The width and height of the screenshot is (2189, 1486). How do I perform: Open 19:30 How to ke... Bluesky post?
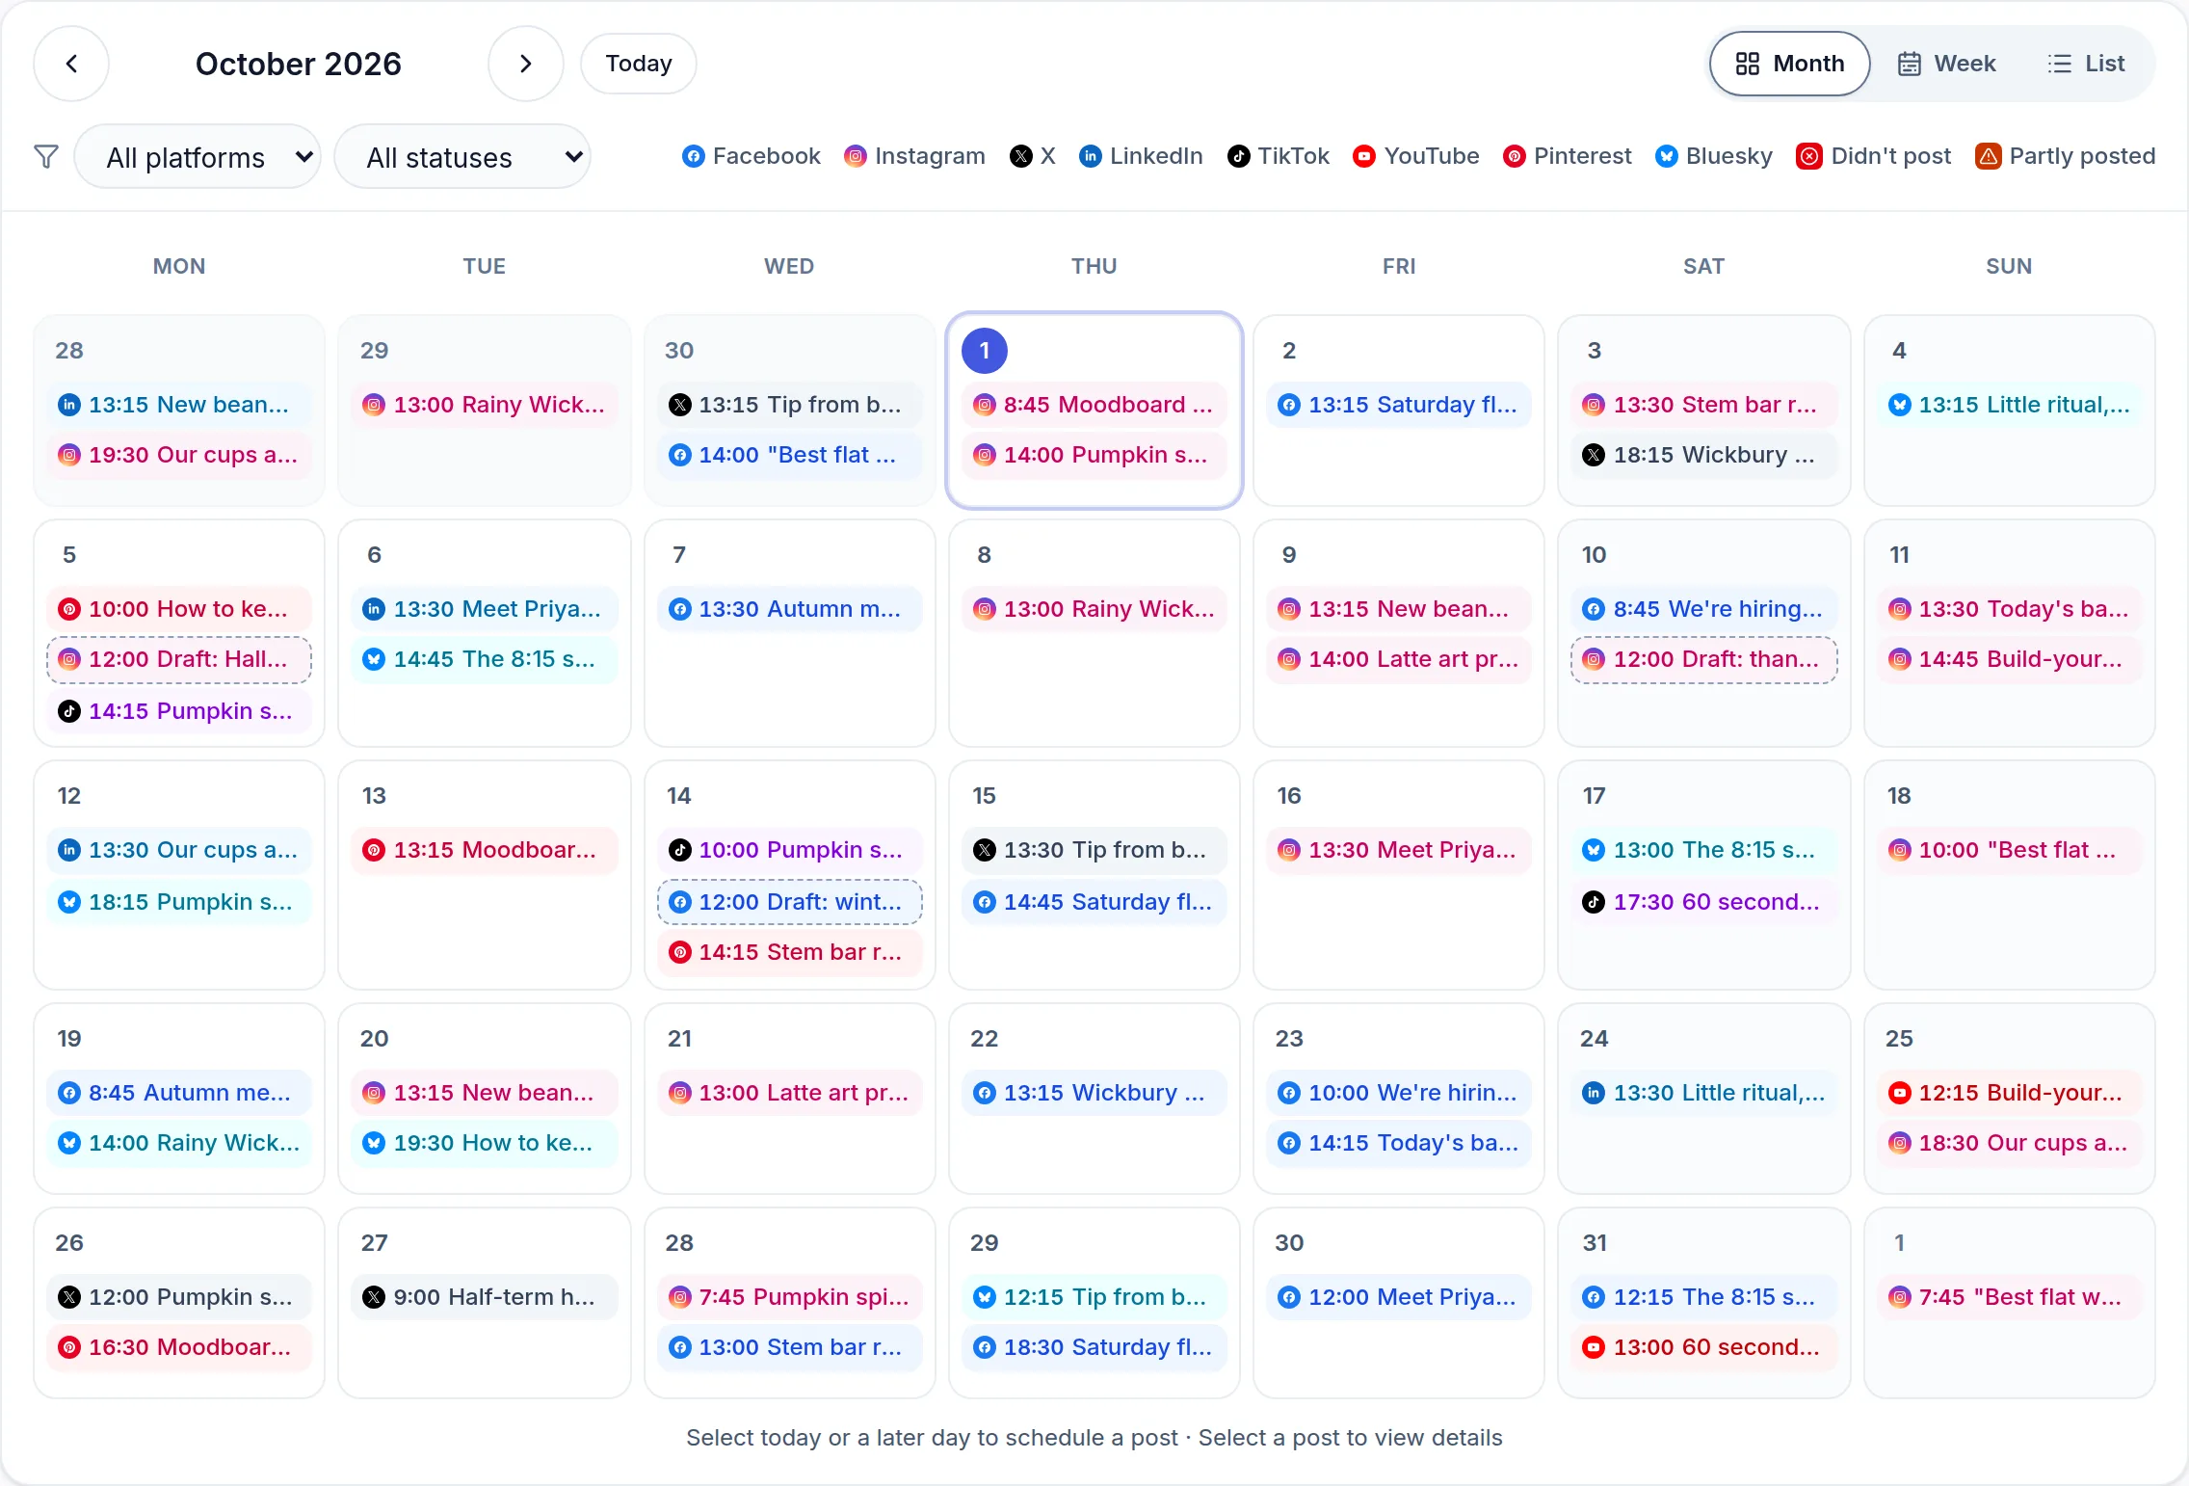(x=484, y=1143)
